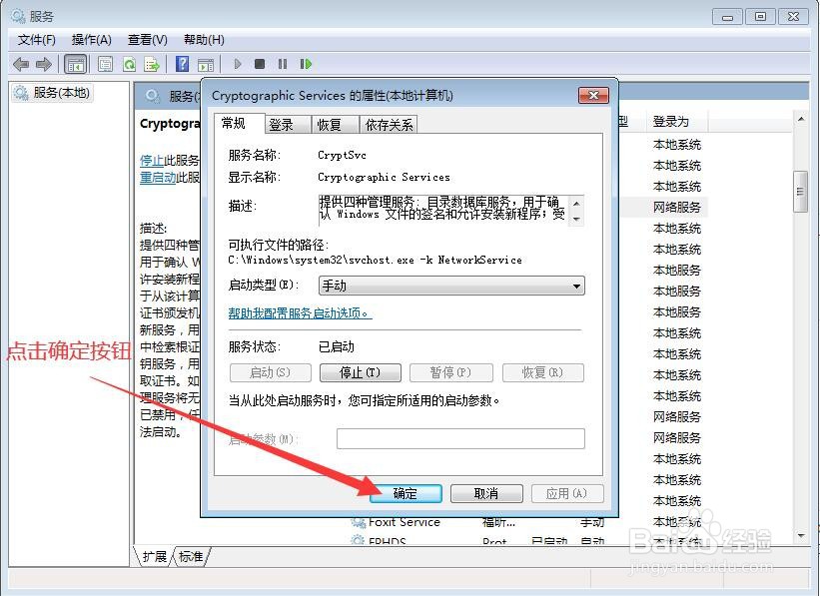Image resolution: width=820 pixels, height=596 pixels.
Task: Click the Back navigation arrow
Action: tap(22, 64)
